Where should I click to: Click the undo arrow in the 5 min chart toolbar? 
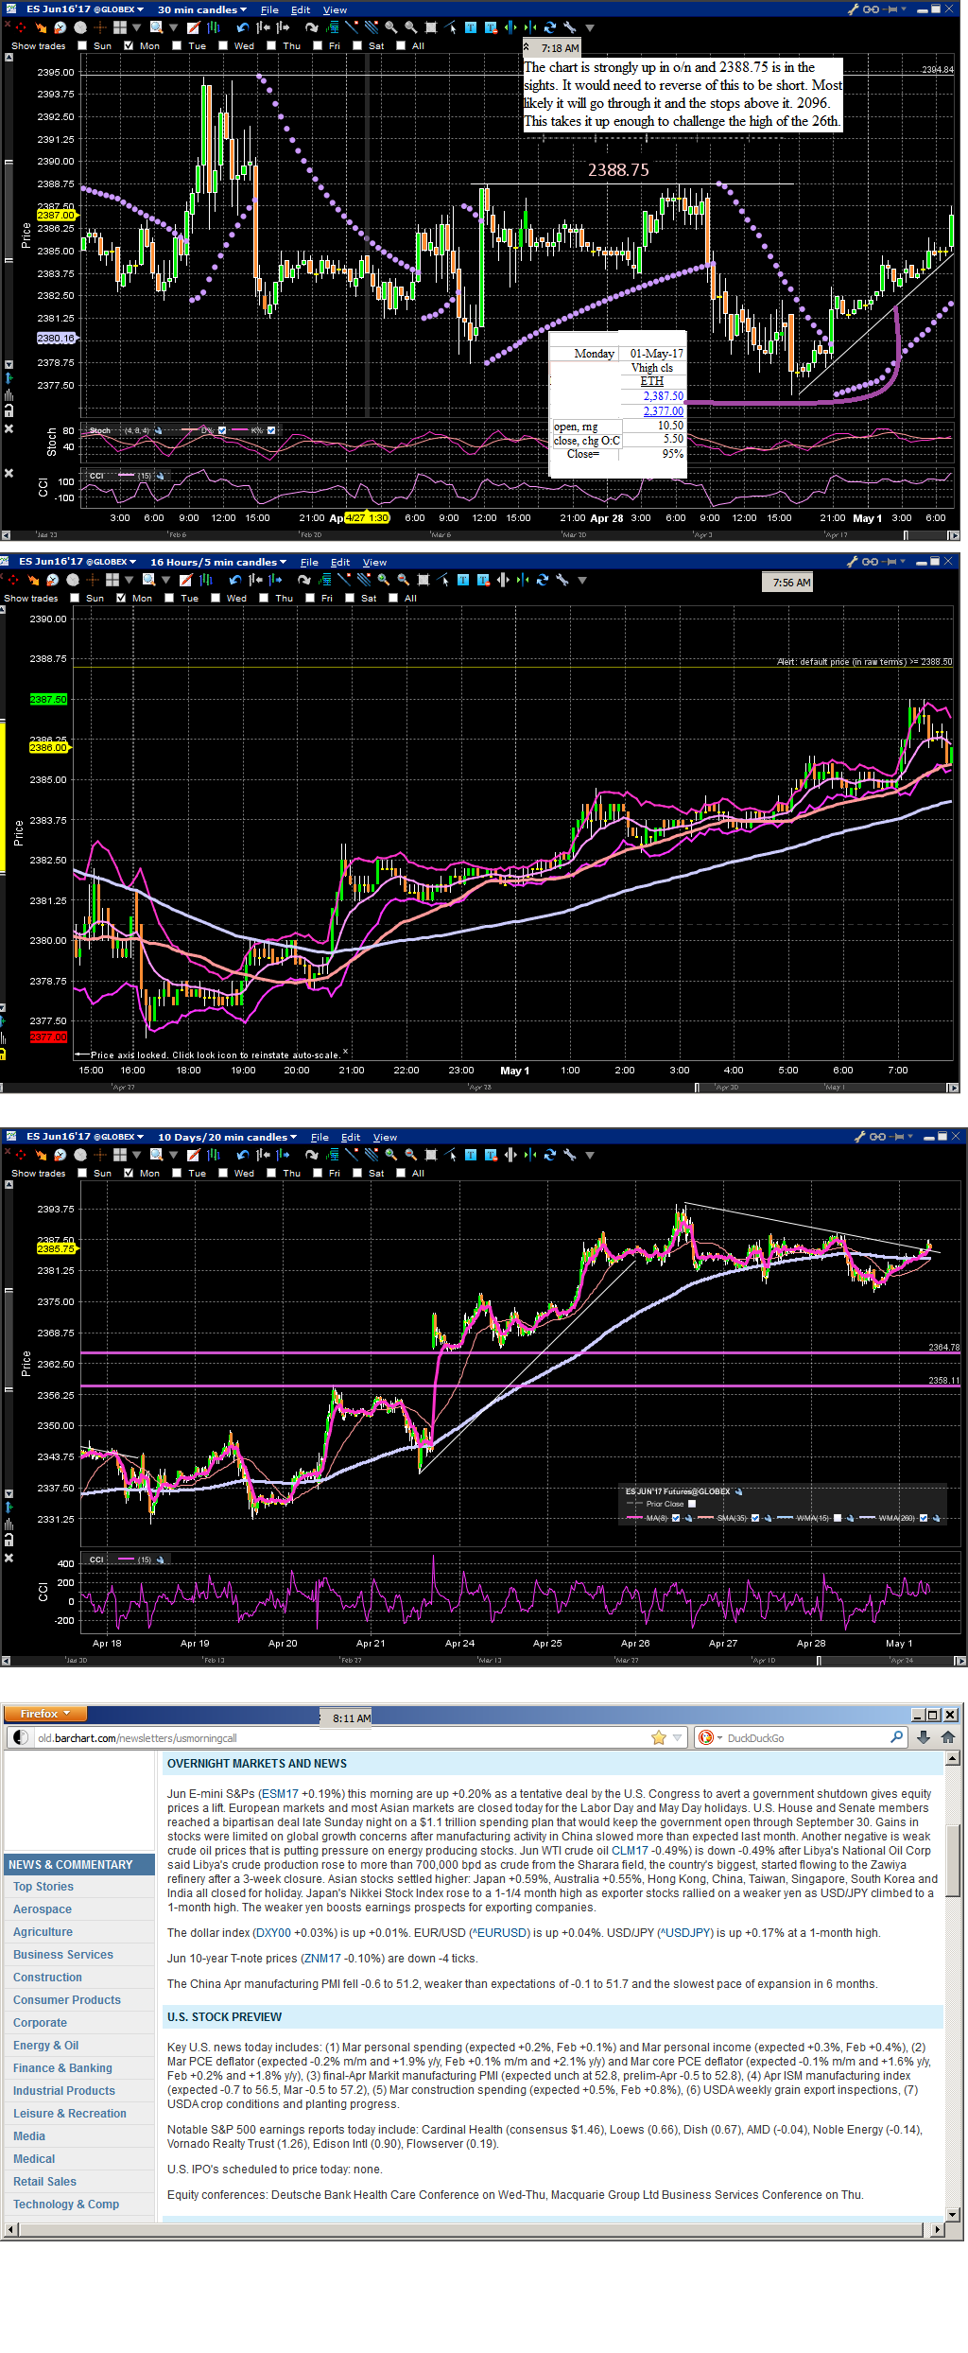point(235,580)
